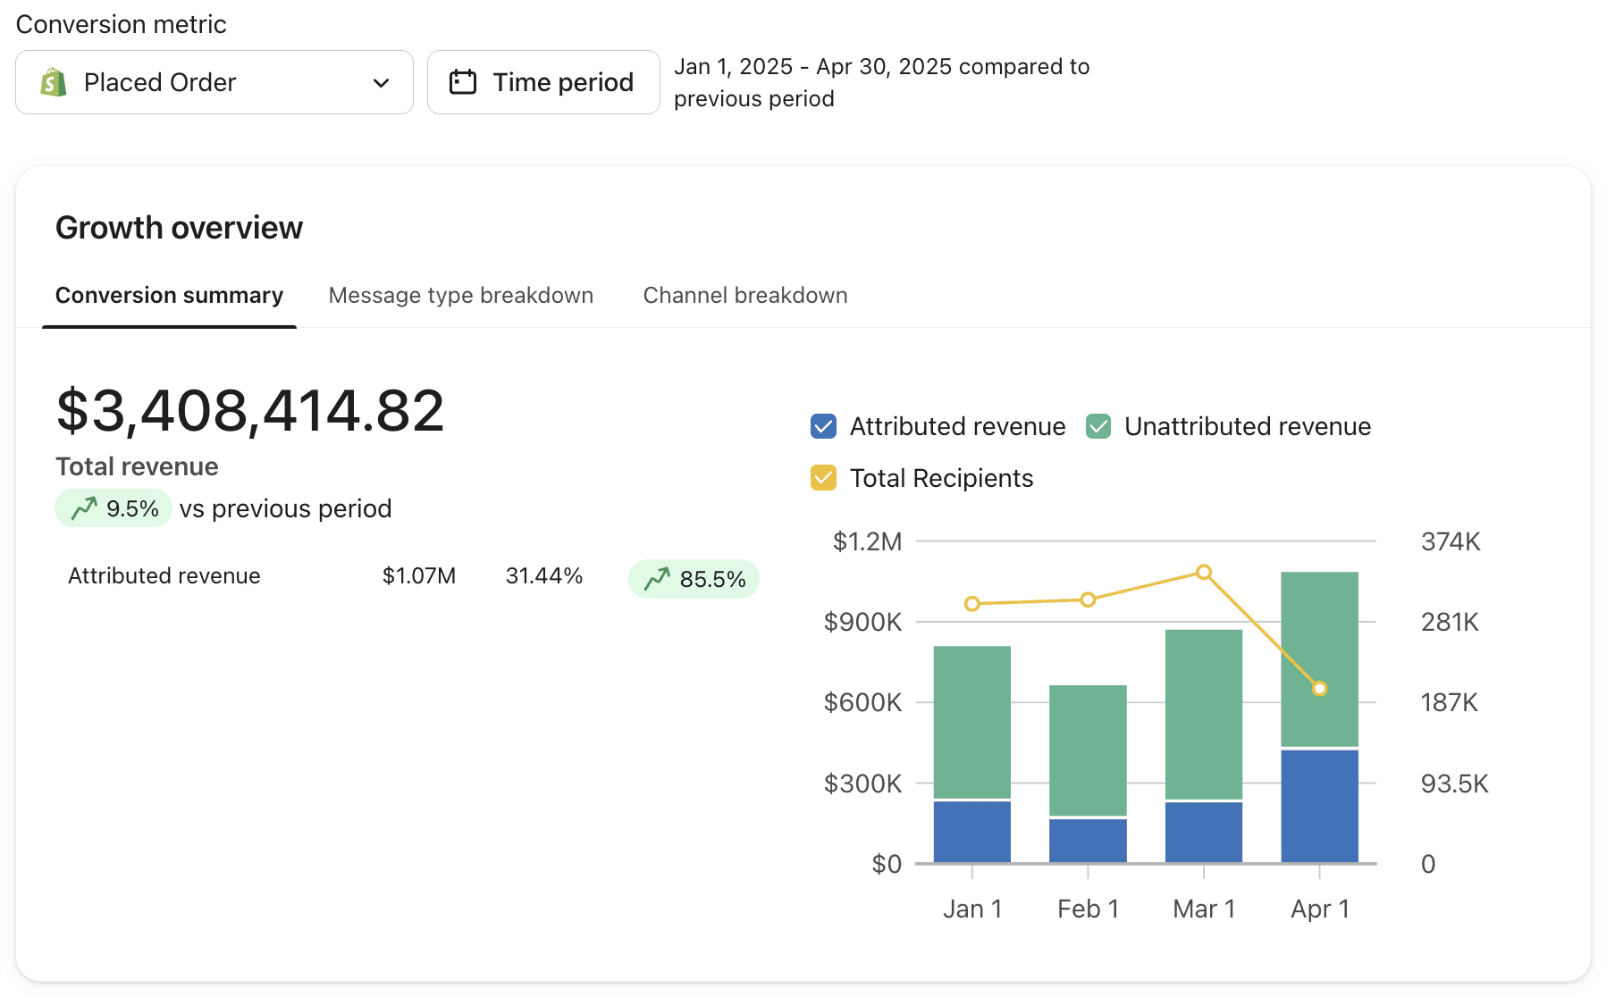This screenshot has width=1623, height=1006.
Task: Disable the Total Recipients checkbox
Action: coord(823,478)
